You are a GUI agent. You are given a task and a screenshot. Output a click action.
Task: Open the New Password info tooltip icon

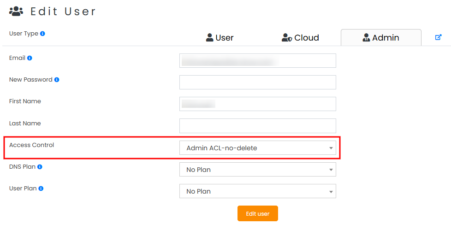[57, 80]
